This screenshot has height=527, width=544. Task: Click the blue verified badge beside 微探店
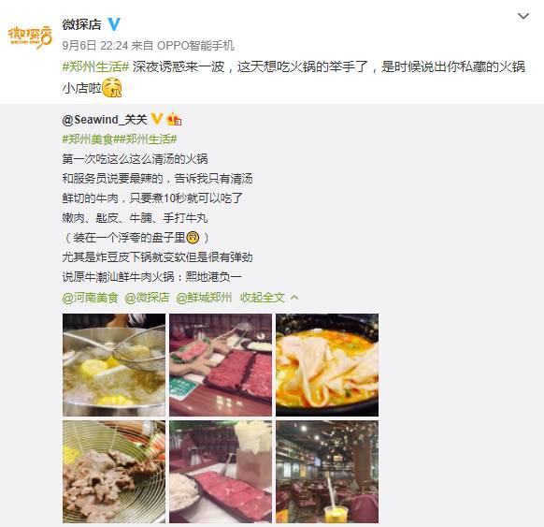tap(114, 24)
